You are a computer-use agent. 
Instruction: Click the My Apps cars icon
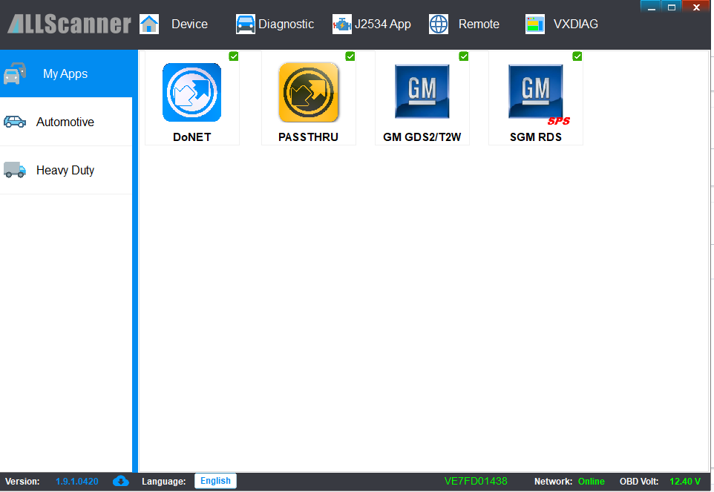tap(15, 73)
